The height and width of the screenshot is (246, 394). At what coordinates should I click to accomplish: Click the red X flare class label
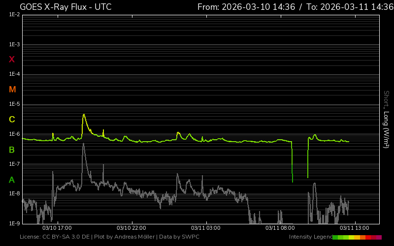[12, 60]
